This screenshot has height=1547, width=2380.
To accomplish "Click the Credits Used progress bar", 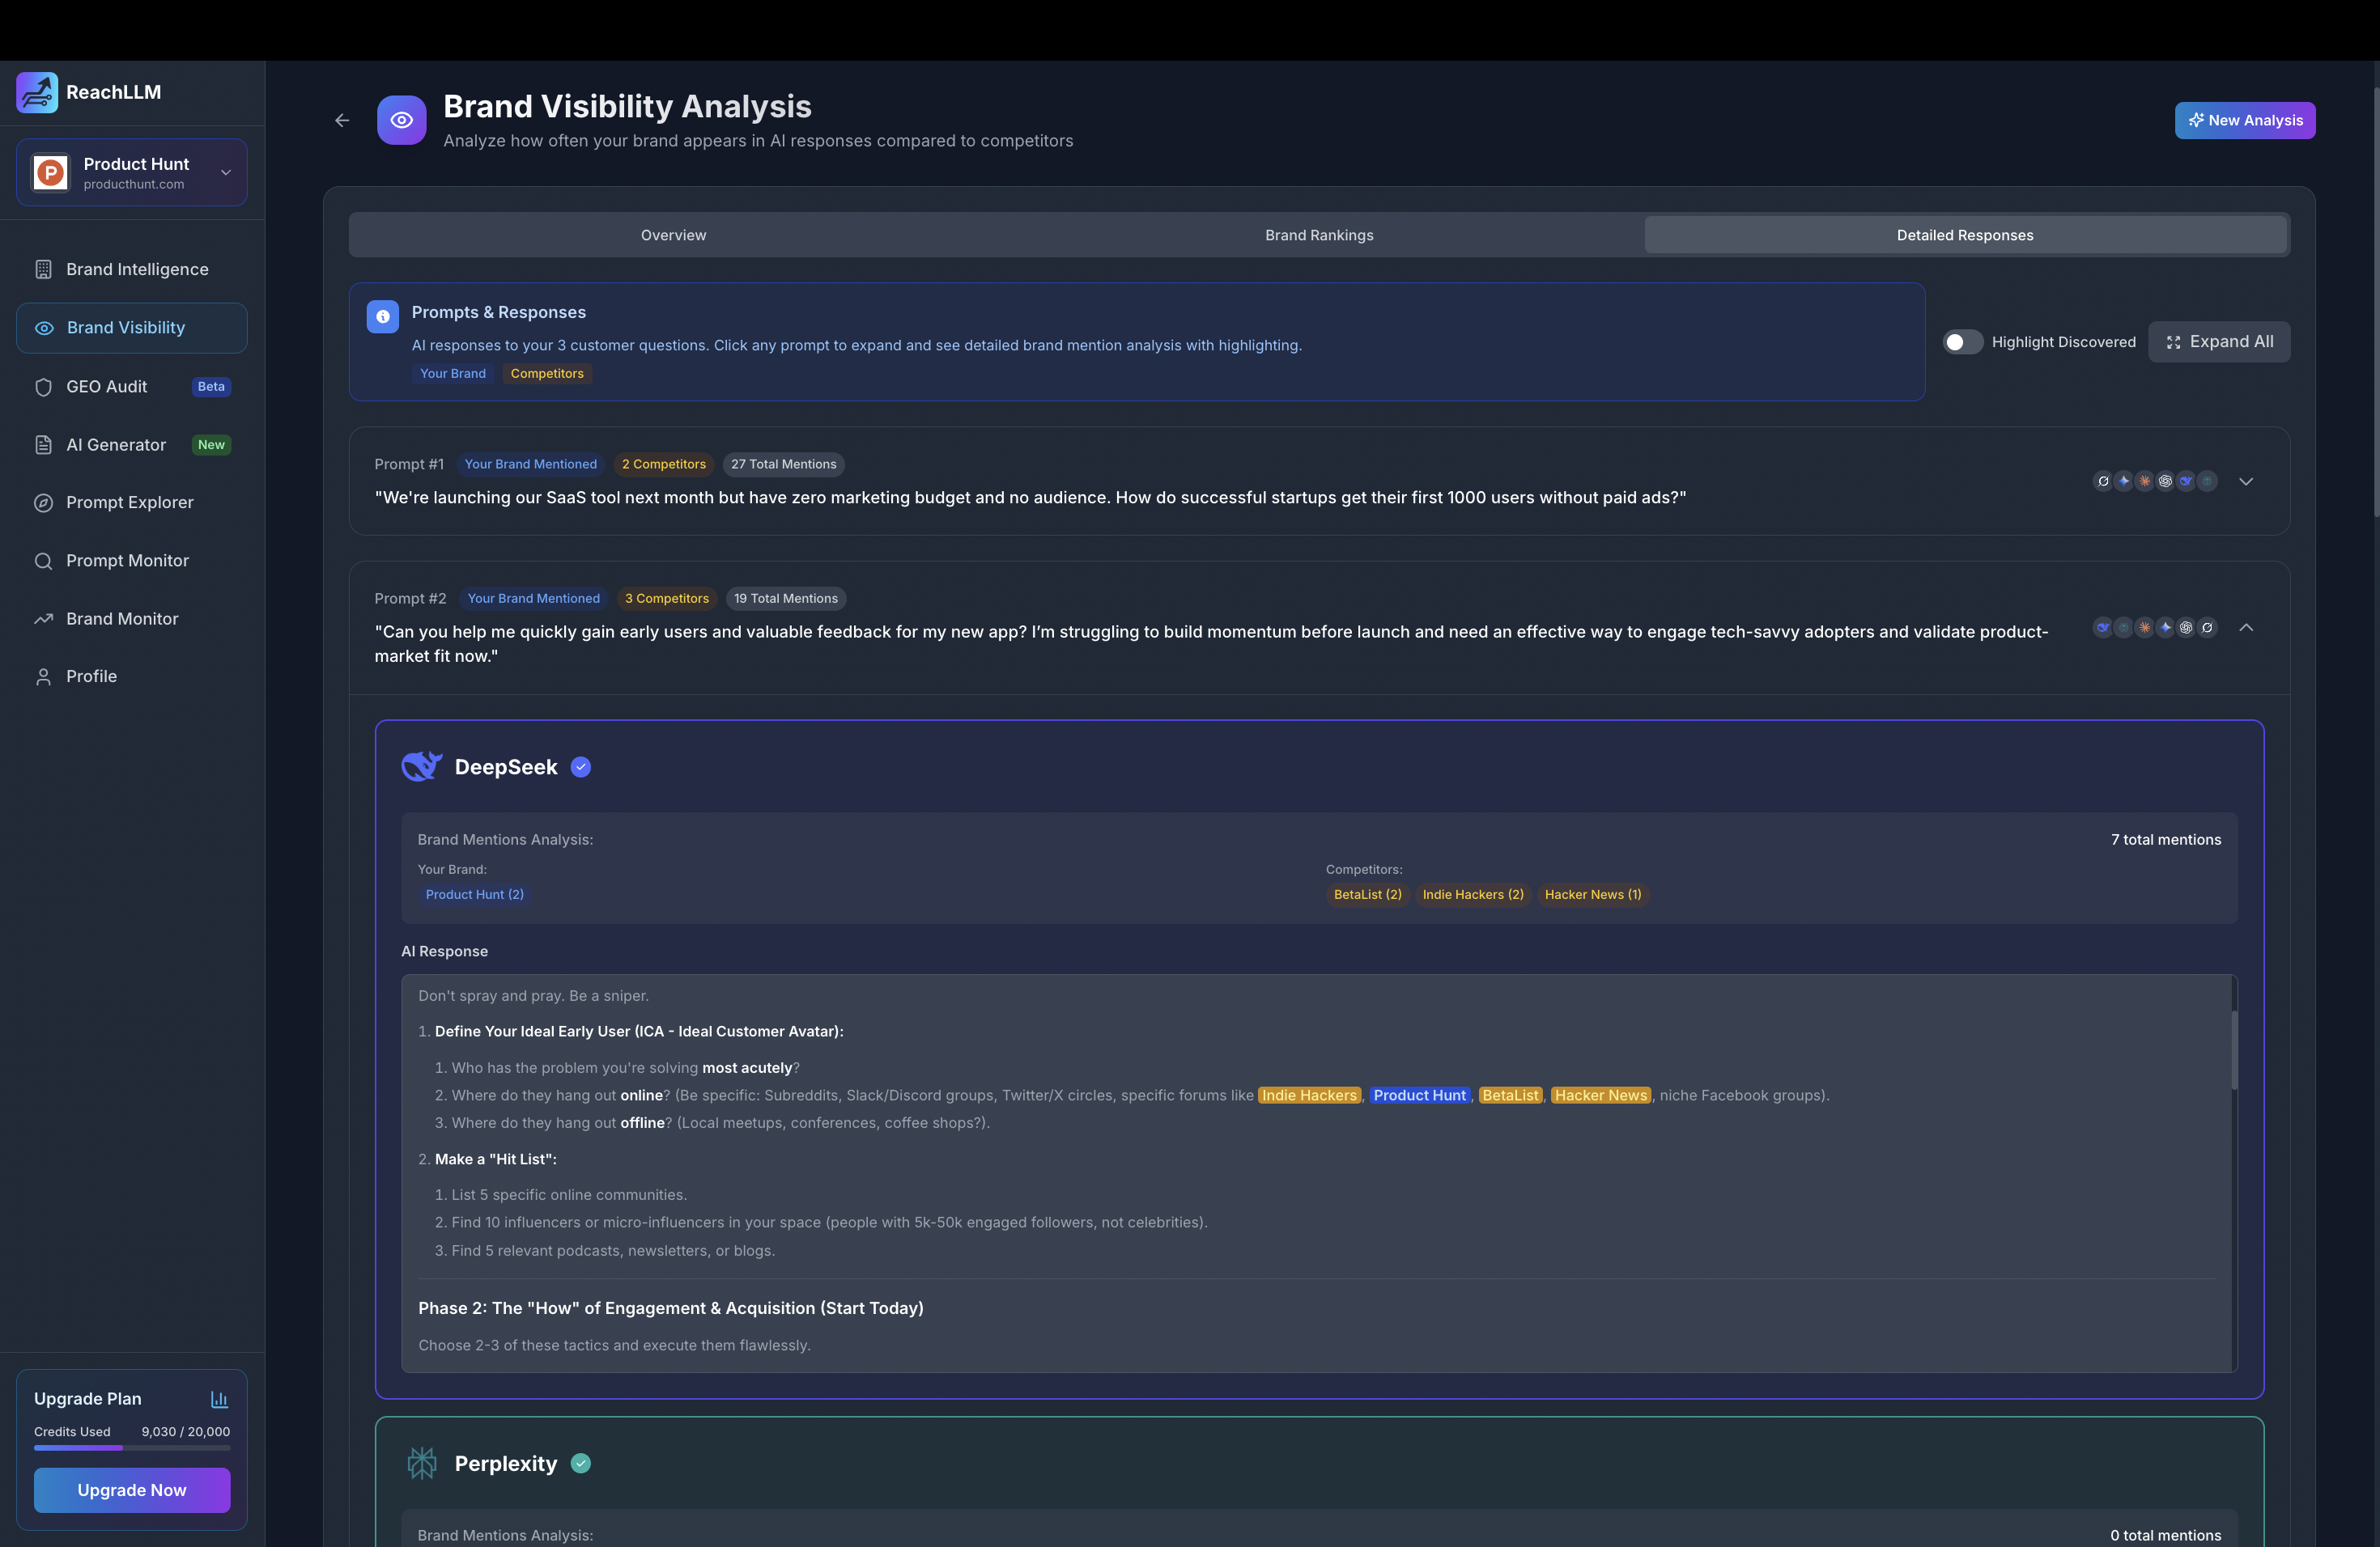I will coord(132,1448).
